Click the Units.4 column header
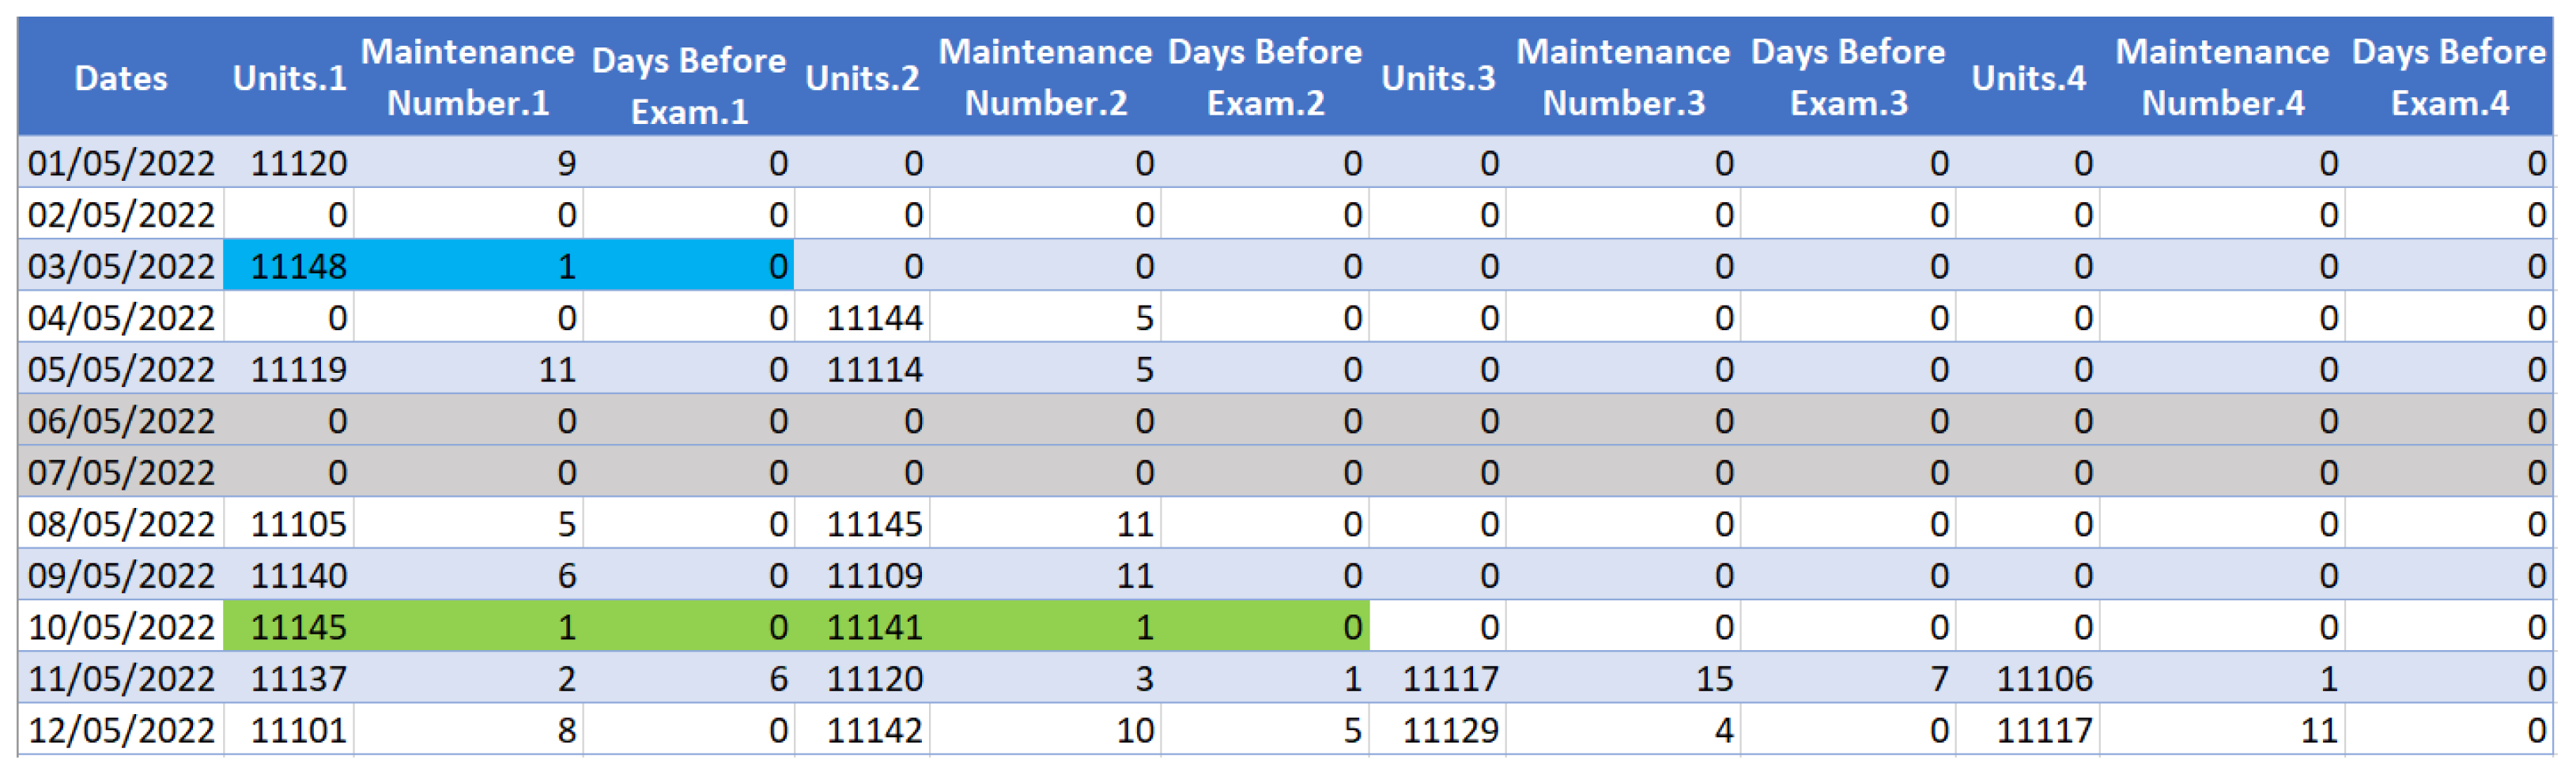This screenshot has height=771, width=2576. tap(2028, 78)
